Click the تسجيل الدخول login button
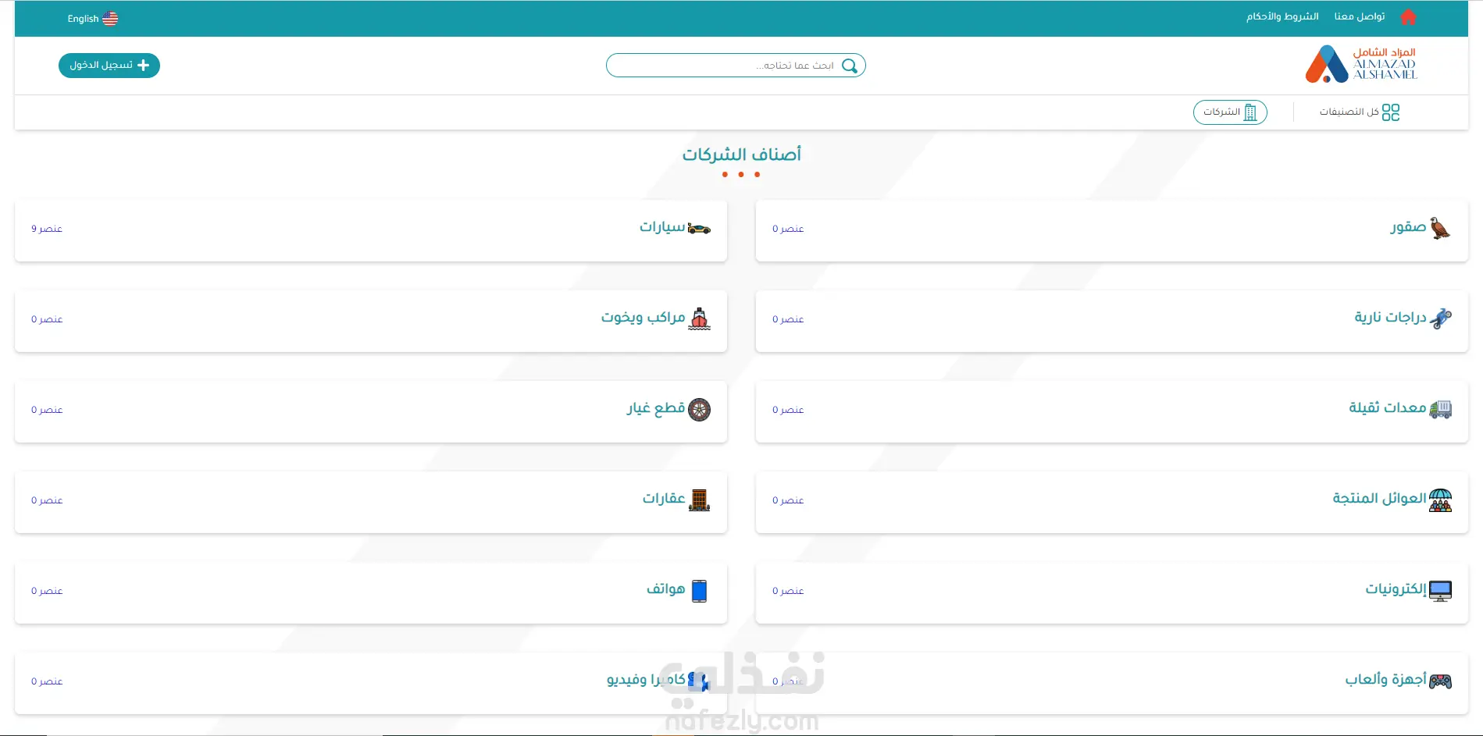 click(x=109, y=66)
